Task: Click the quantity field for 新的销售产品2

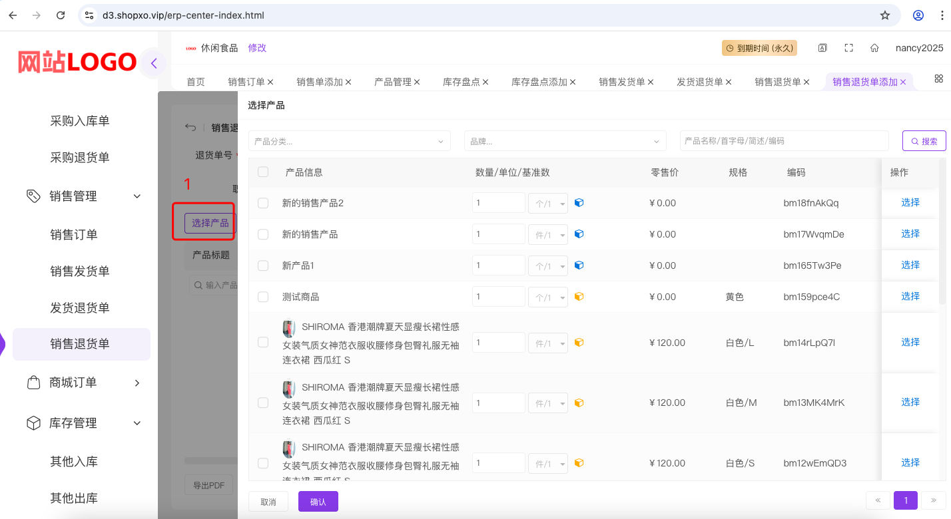Action: coord(499,203)
